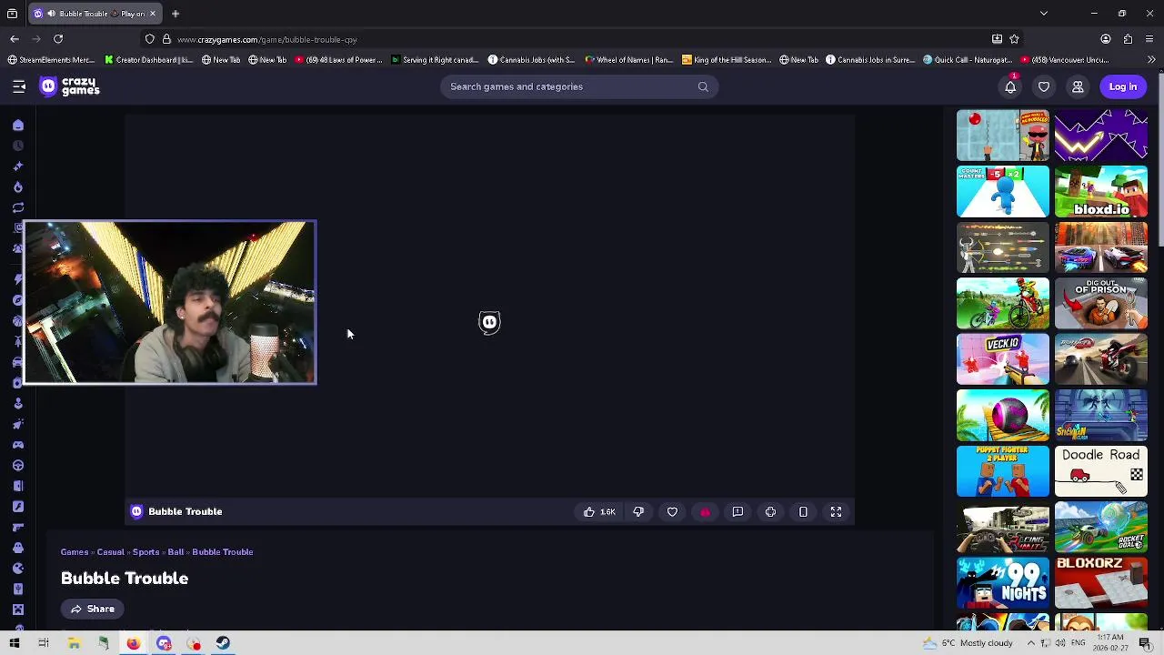Open the Creator Dashboard bookmark
Screen dimensions: 1164x655
[148, 60]
